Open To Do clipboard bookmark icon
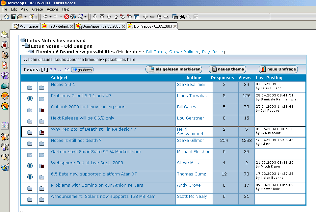The image size is (316, 212). point(5,65)
